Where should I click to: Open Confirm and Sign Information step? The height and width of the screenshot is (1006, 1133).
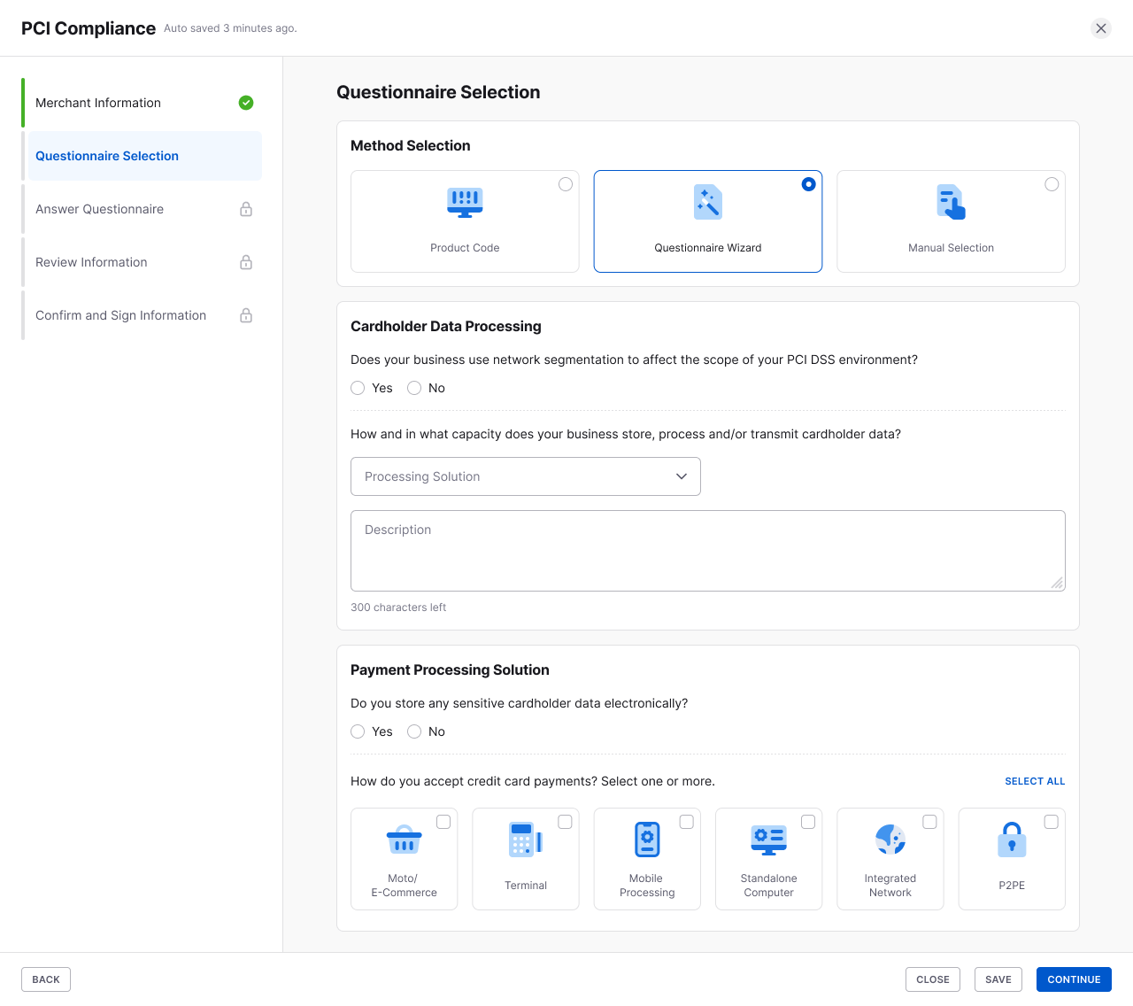(x=142, y=315)
